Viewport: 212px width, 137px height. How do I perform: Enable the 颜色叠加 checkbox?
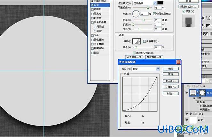(x=92, y=40)
